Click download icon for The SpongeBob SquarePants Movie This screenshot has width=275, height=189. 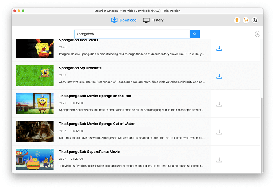[219, 160]
